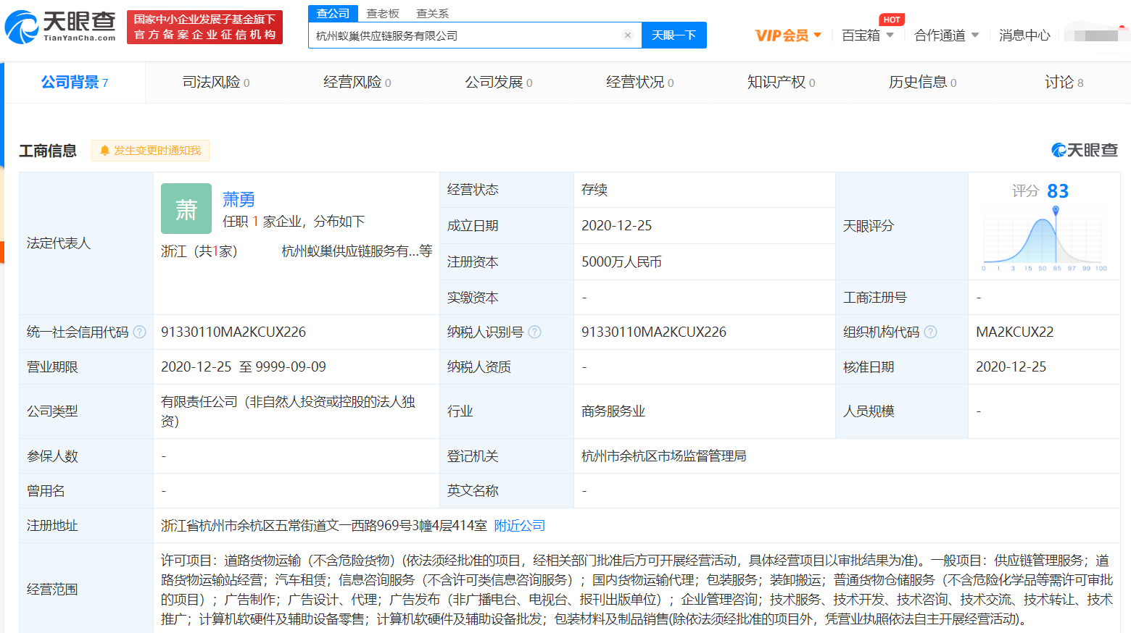Clear the search box with the X icon

click(628, 35)
